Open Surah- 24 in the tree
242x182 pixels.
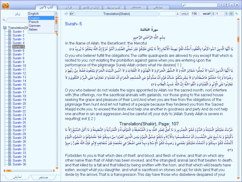pos(19,119)
